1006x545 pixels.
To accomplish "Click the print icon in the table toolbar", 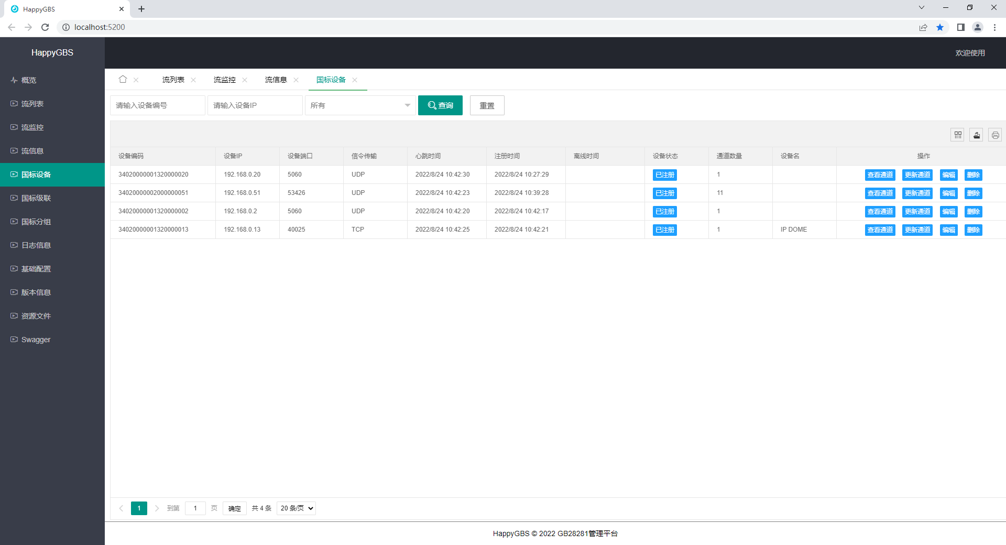I will [996, 135].
